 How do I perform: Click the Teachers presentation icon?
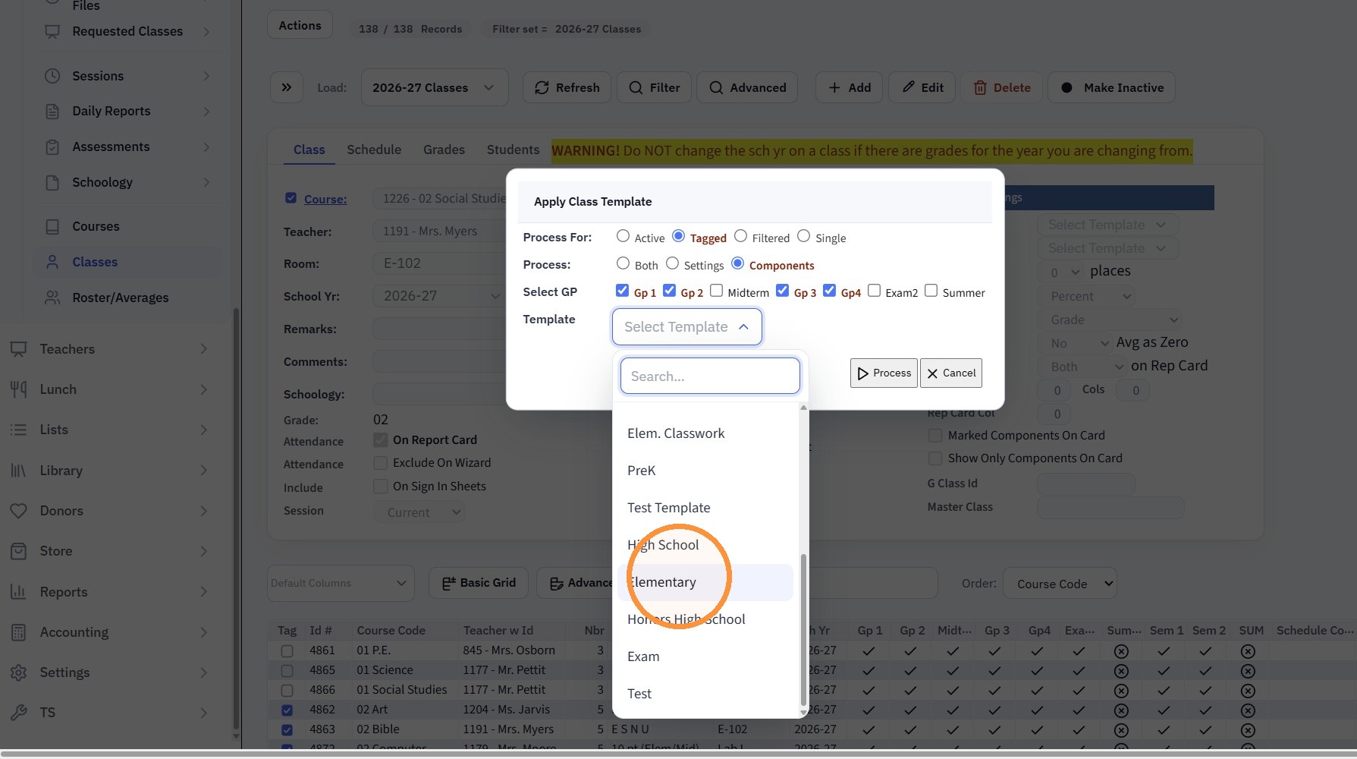click(x=19, y=349)
